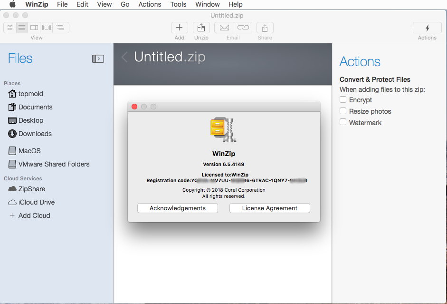This screenshot has height=304, width=447.
Task: Open the Actions menu in menu bar
Action: click(x=150, y=4)
